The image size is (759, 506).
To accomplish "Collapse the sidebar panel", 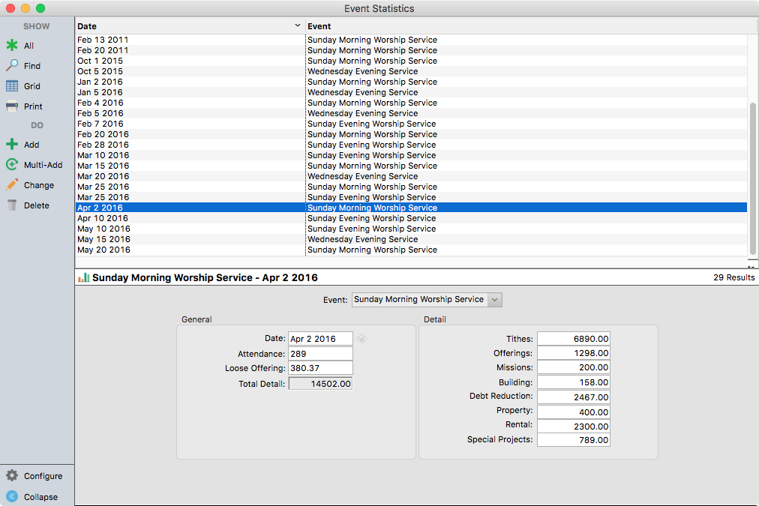I will (12, 497).
